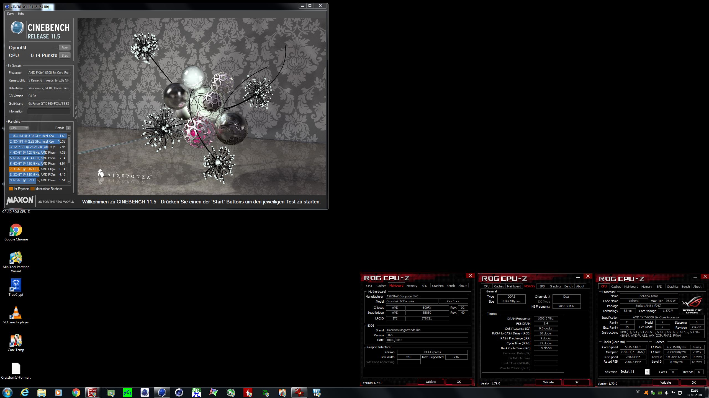The height and width of the screenshot is (398, 709).
Task: Open About tab in Memory CPU-Z window
Action: [580, 286]
